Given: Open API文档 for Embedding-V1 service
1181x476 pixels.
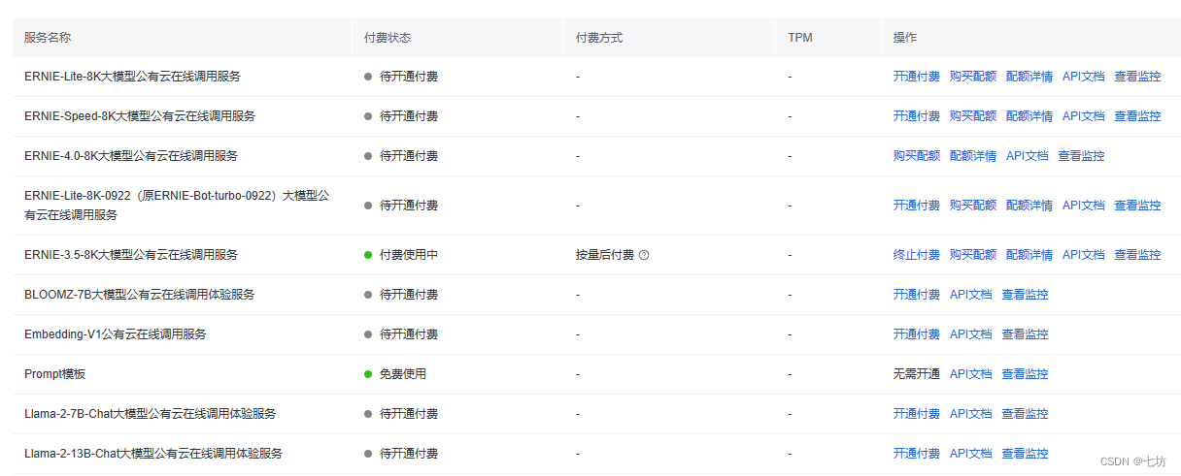Looking at the screenshot, I should (x=971, y=334).
